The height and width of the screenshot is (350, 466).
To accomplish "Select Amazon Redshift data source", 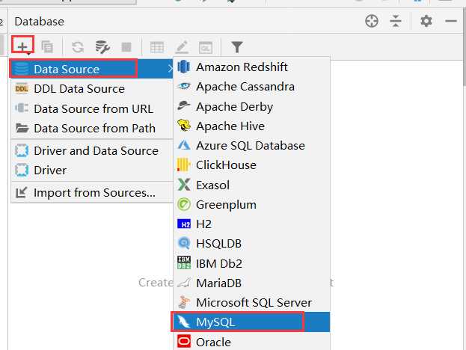I will (x=252, y=67).
